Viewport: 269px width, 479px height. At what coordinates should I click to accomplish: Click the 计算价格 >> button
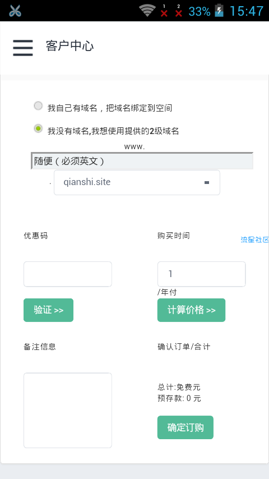(192, 310)
